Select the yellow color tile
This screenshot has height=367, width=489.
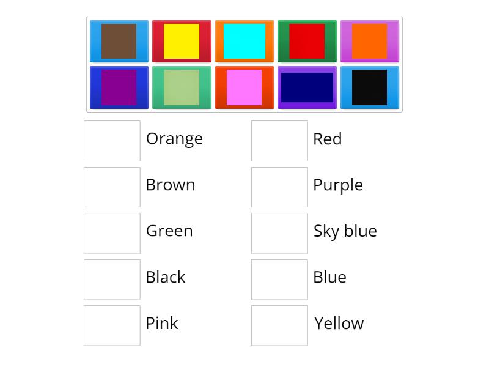click(182, 41)
